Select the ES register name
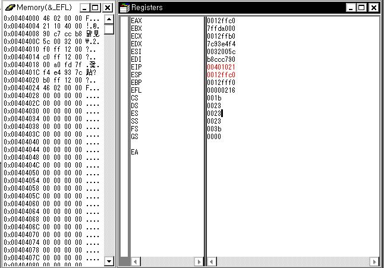This screenshot has width=384, height=268. 134,113
